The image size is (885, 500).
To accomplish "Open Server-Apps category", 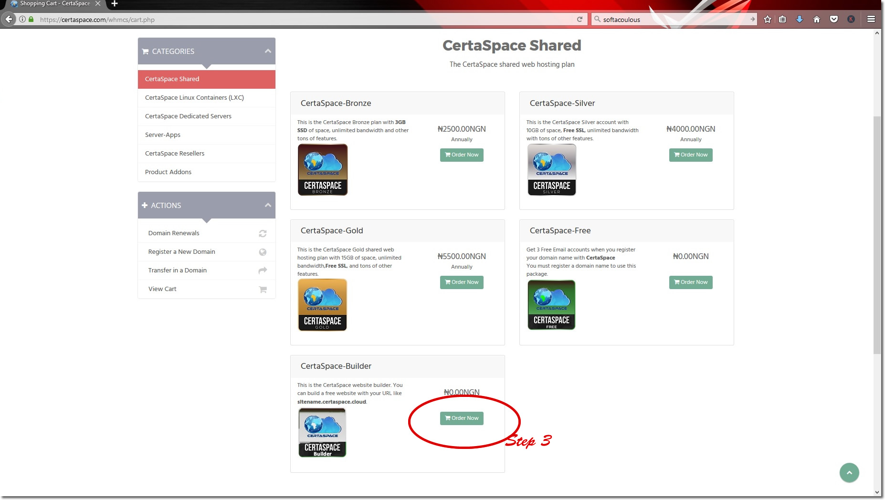I will click(x=207, y=135).
